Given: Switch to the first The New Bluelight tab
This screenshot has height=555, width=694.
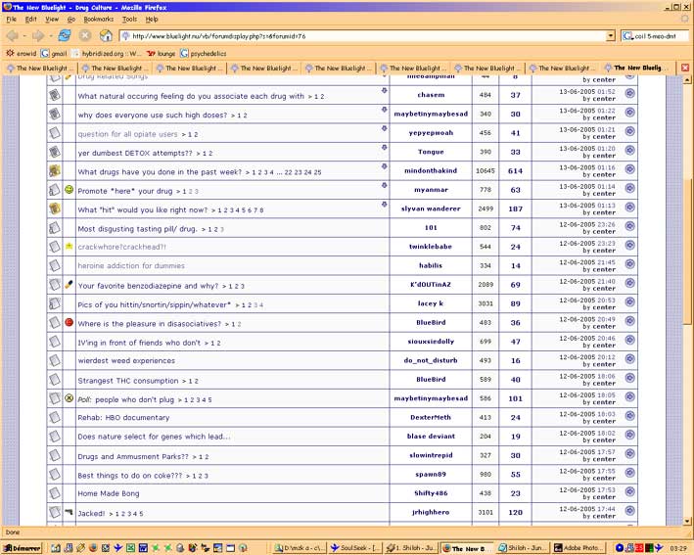Looking at the screenshot, I should pyautogui.click(x=41, y=68).
